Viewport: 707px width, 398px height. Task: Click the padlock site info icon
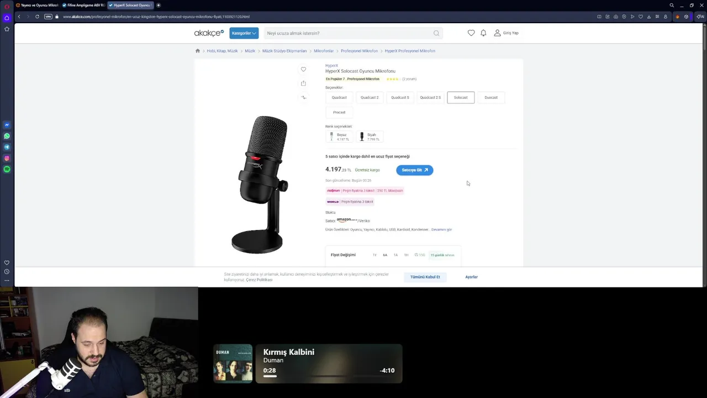click(x=57, y=17)
